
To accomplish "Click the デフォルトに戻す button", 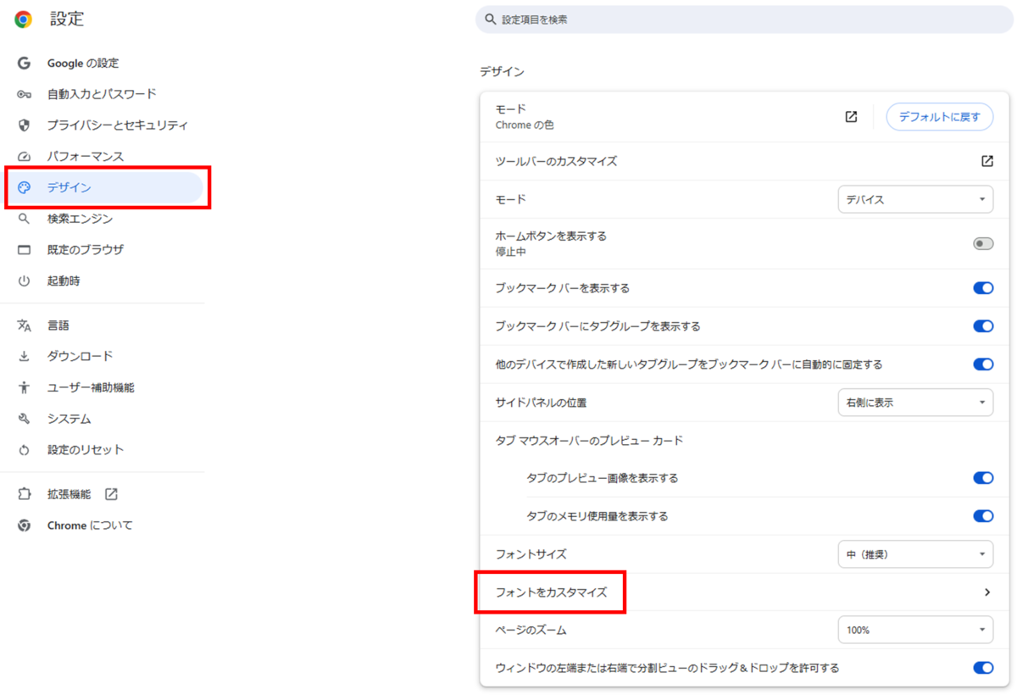I will (x=939, y=117).
